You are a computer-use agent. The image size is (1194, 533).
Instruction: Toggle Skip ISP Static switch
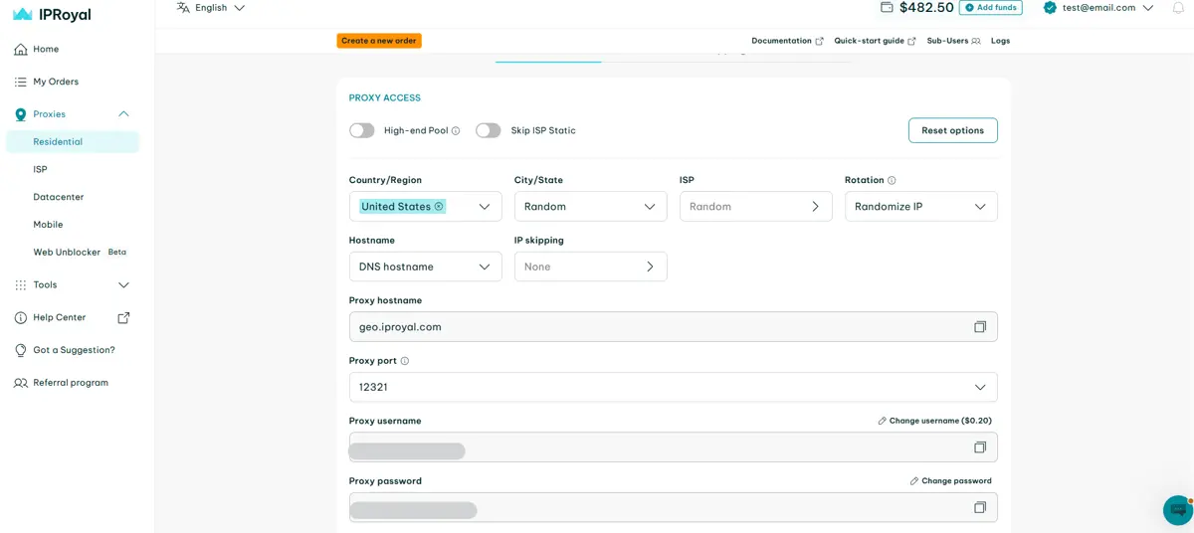tap(489, 130)
